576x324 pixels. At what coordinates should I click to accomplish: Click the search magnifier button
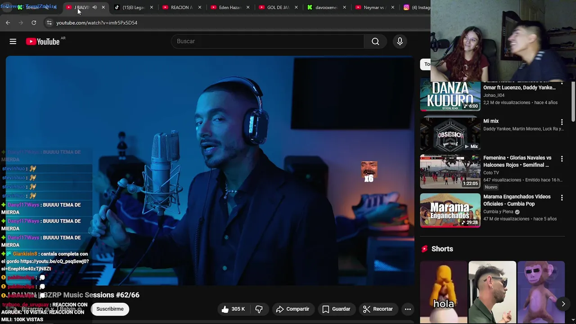tap(375, 41)
